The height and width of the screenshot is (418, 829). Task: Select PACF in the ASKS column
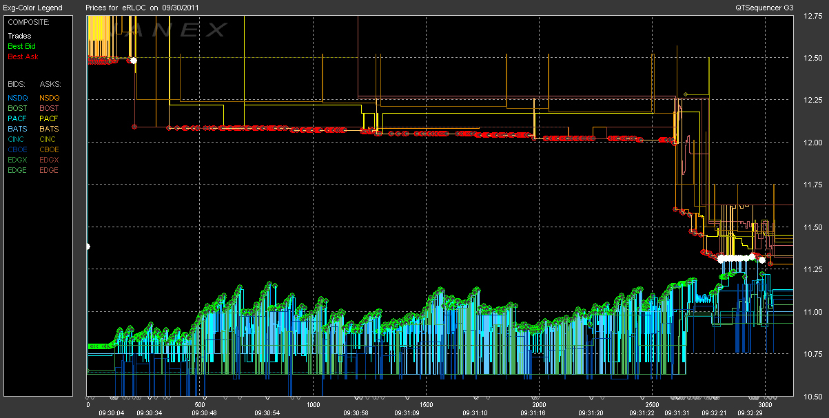(x=50, y=118)
